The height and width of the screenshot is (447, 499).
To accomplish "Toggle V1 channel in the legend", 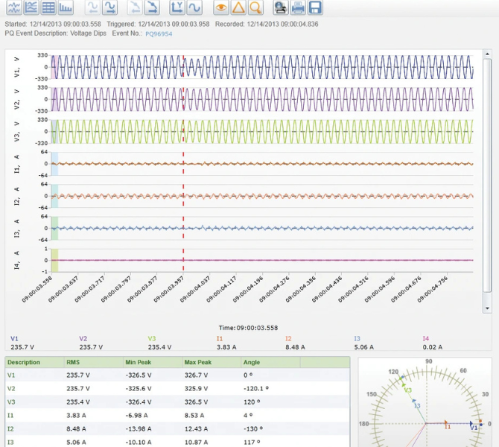I will point(14,338).
